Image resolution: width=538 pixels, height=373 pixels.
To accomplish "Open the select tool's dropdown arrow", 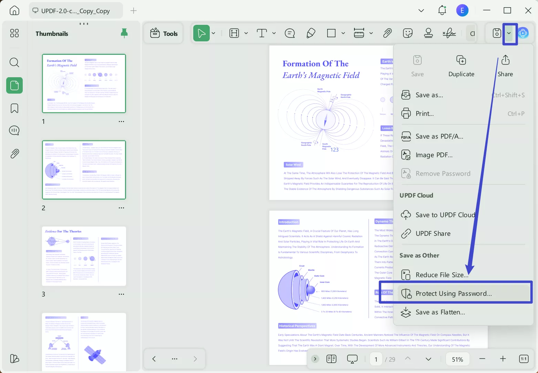I will [x=214, y=33].
